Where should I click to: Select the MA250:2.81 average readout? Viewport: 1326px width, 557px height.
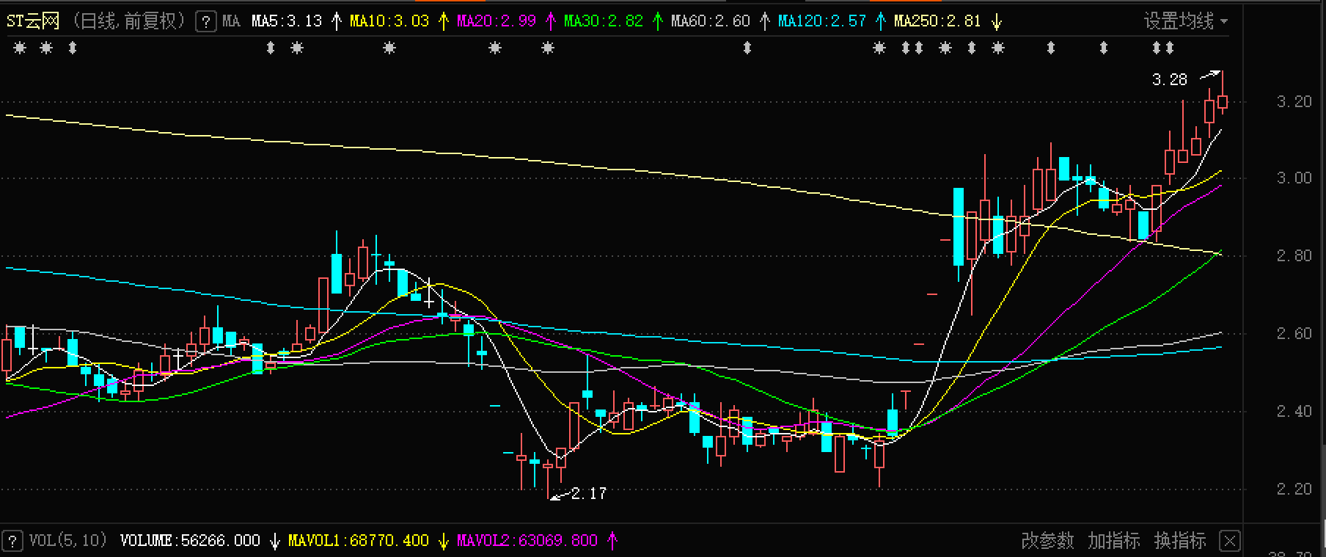point(937,21)
